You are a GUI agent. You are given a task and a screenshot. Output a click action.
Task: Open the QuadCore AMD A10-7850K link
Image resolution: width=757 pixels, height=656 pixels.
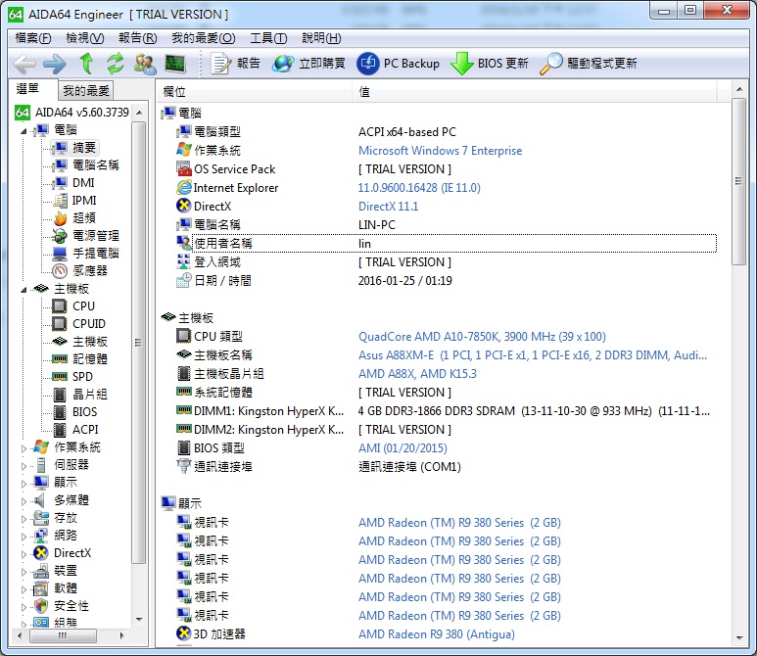click(482, 337)
